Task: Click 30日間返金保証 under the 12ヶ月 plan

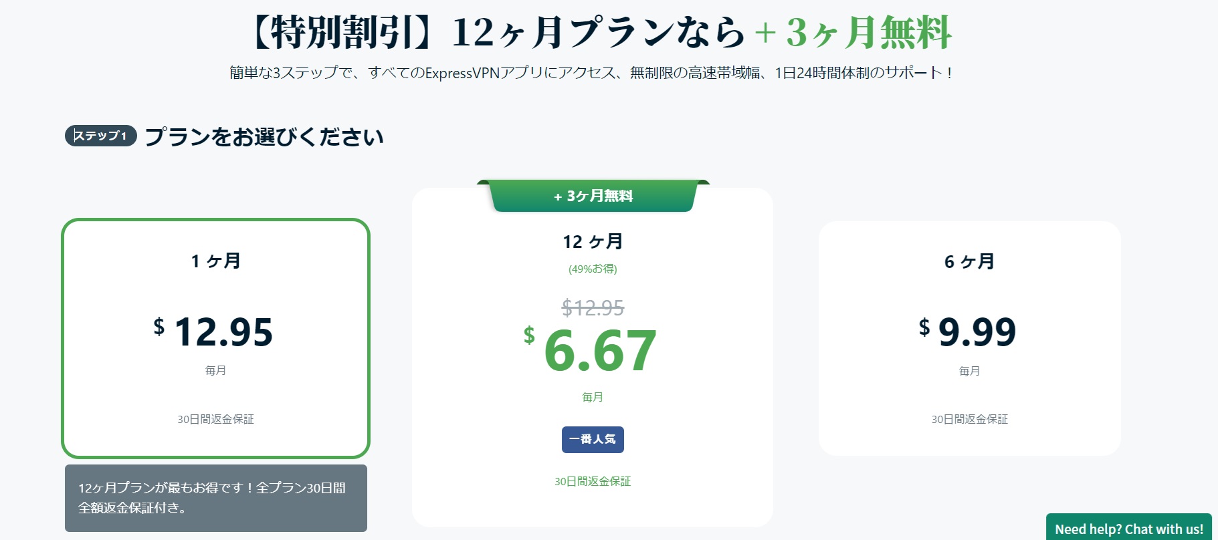Action: click(x=593, y=481)
